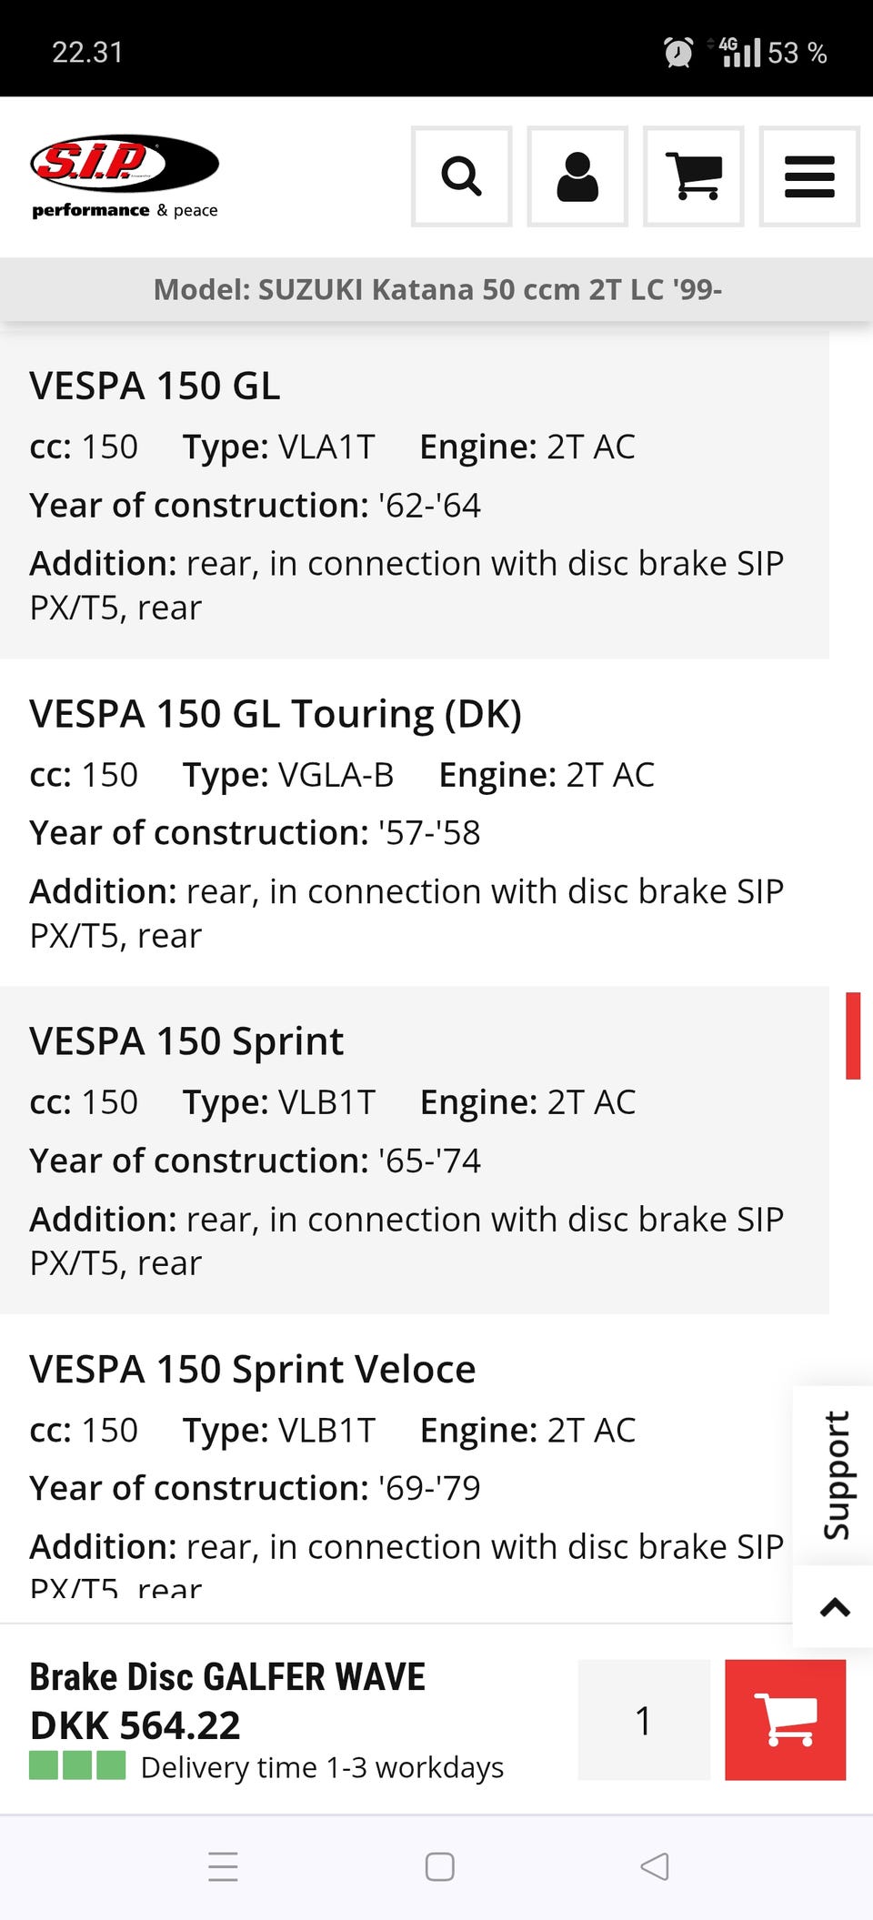This screenshot has width=873, height=1920.
Task: Add Brake Disc to cart red button
Action: coord(785,1719)
